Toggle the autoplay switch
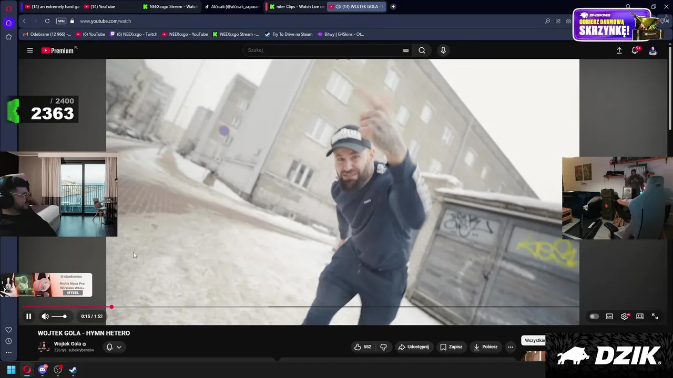The width and height of the screenshot is (673, 378). tap(594, 317)
